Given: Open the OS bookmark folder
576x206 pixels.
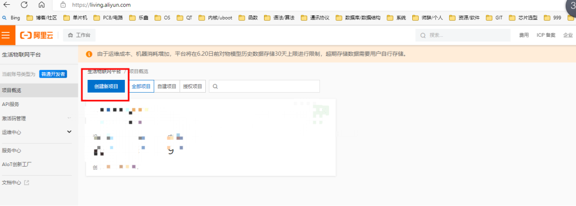Looking at the screenshot, I should click(x=162, y=18).
